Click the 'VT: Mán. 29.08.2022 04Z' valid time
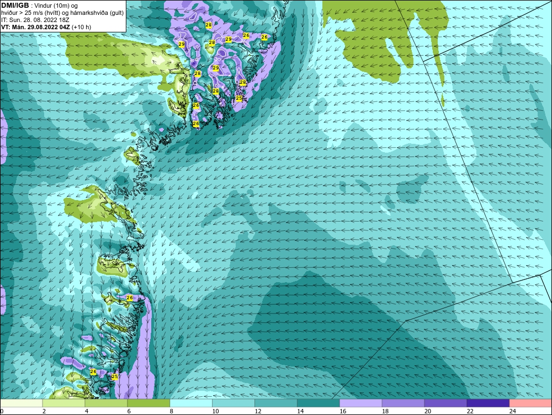552x415 pixels. (35, 27)
